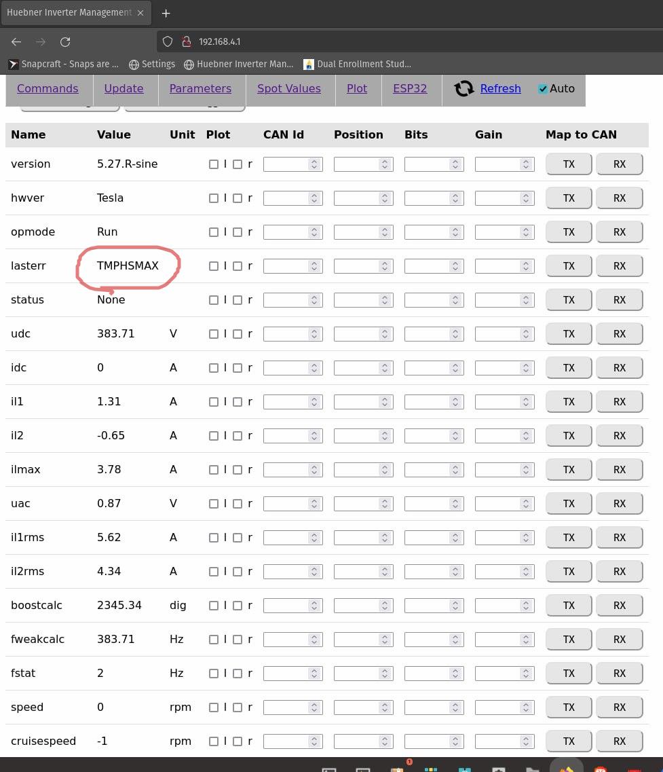Click the browser reload page icon
The image size is (663, 772).
[x=65, y=42]
